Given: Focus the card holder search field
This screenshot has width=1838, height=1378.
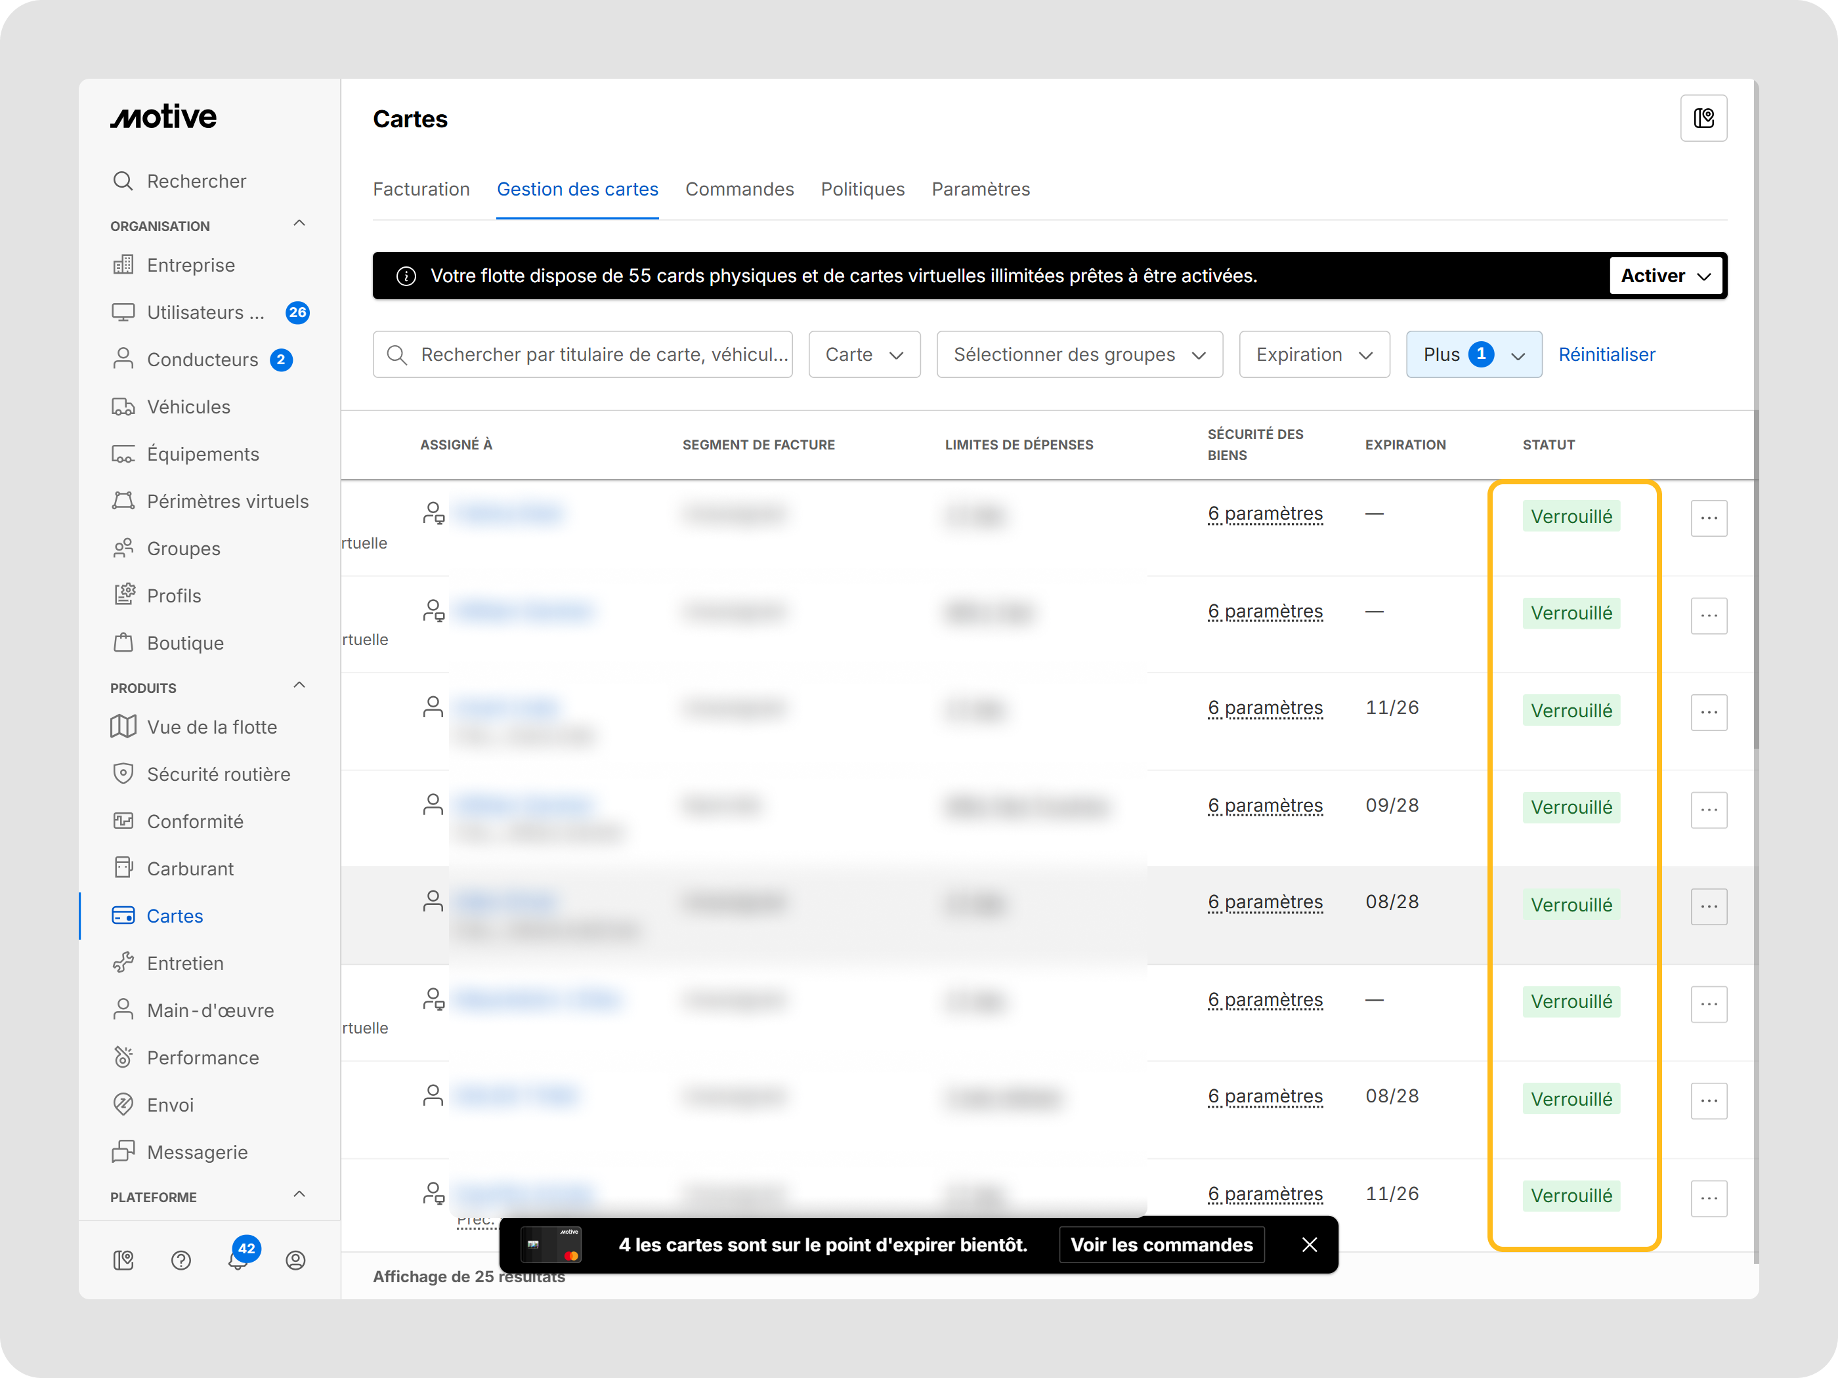Looking at the screenshot, I should tap(582, 356).
